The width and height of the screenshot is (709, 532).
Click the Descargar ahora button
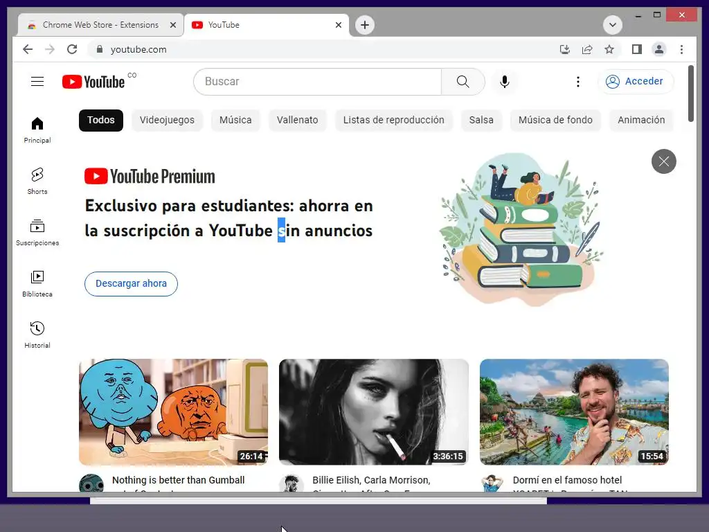click(131, 283)
